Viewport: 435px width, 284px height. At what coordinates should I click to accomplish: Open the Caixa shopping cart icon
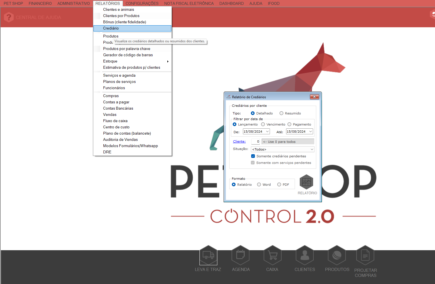(x=272, y=255)
